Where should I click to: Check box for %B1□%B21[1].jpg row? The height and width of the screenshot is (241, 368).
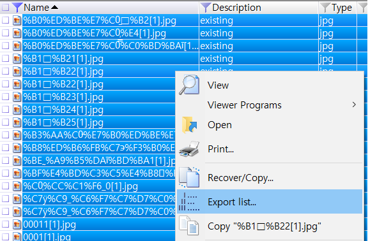point(5,59)
